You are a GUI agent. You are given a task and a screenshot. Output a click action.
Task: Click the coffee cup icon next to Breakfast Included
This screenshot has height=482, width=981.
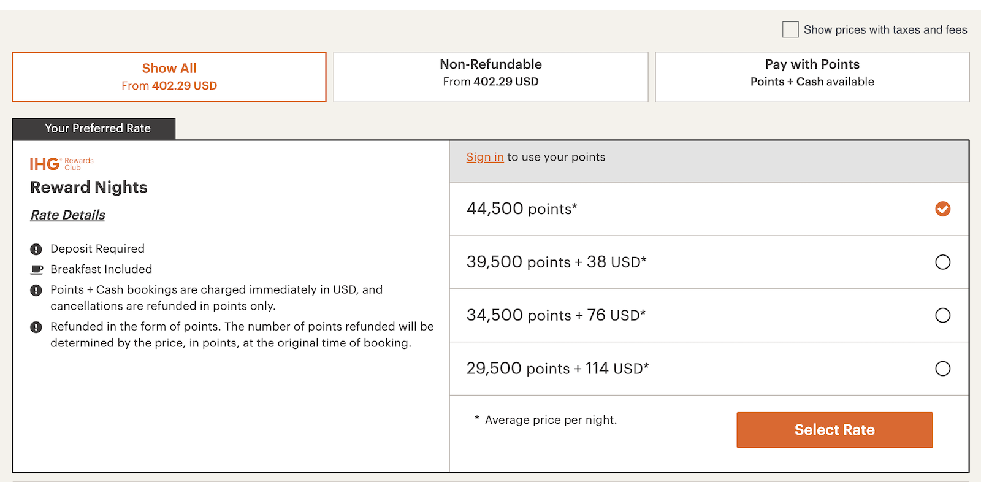pyautogui.click(x=36, y=269)
